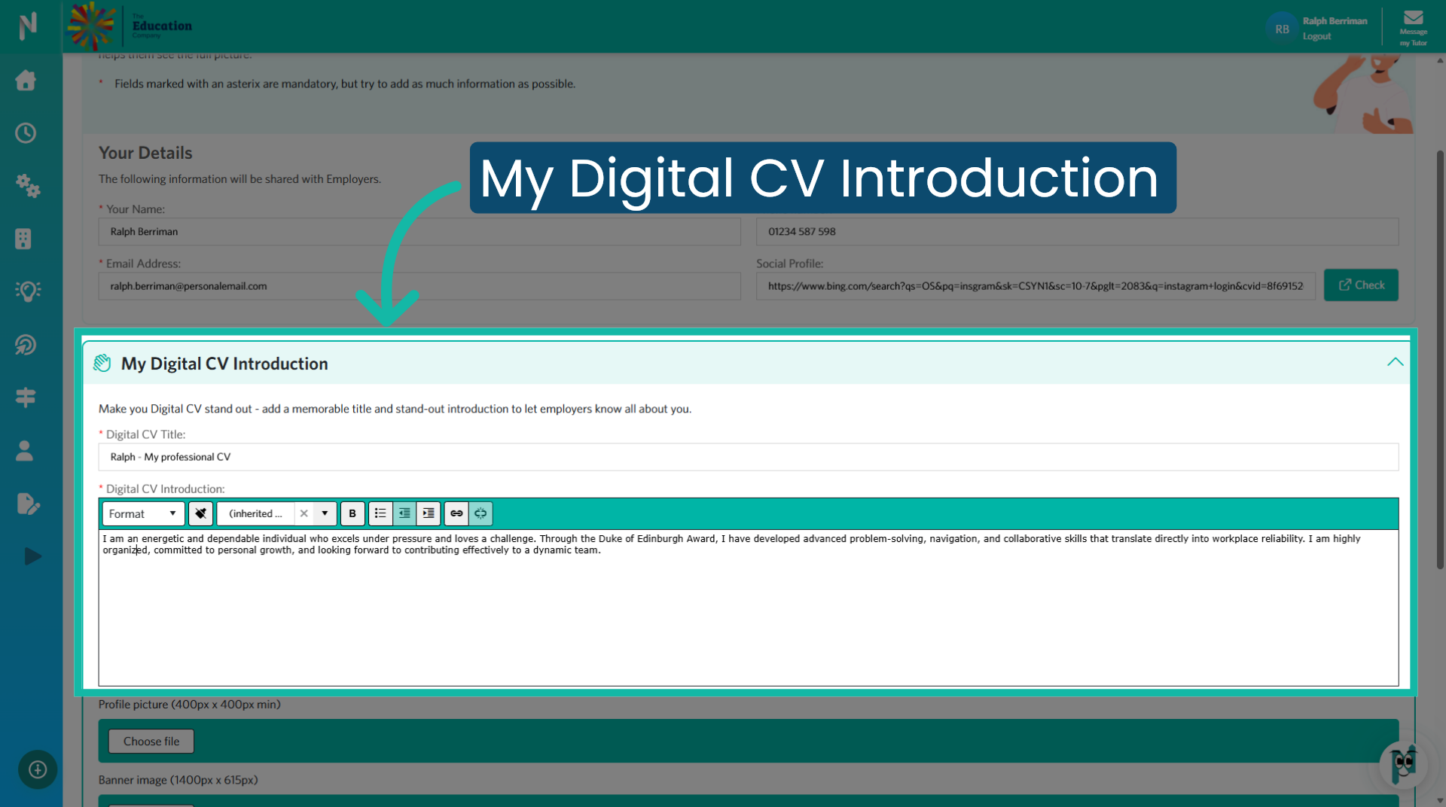Click the Email Address input field
1446x807 pixels.
click(419, 286)
